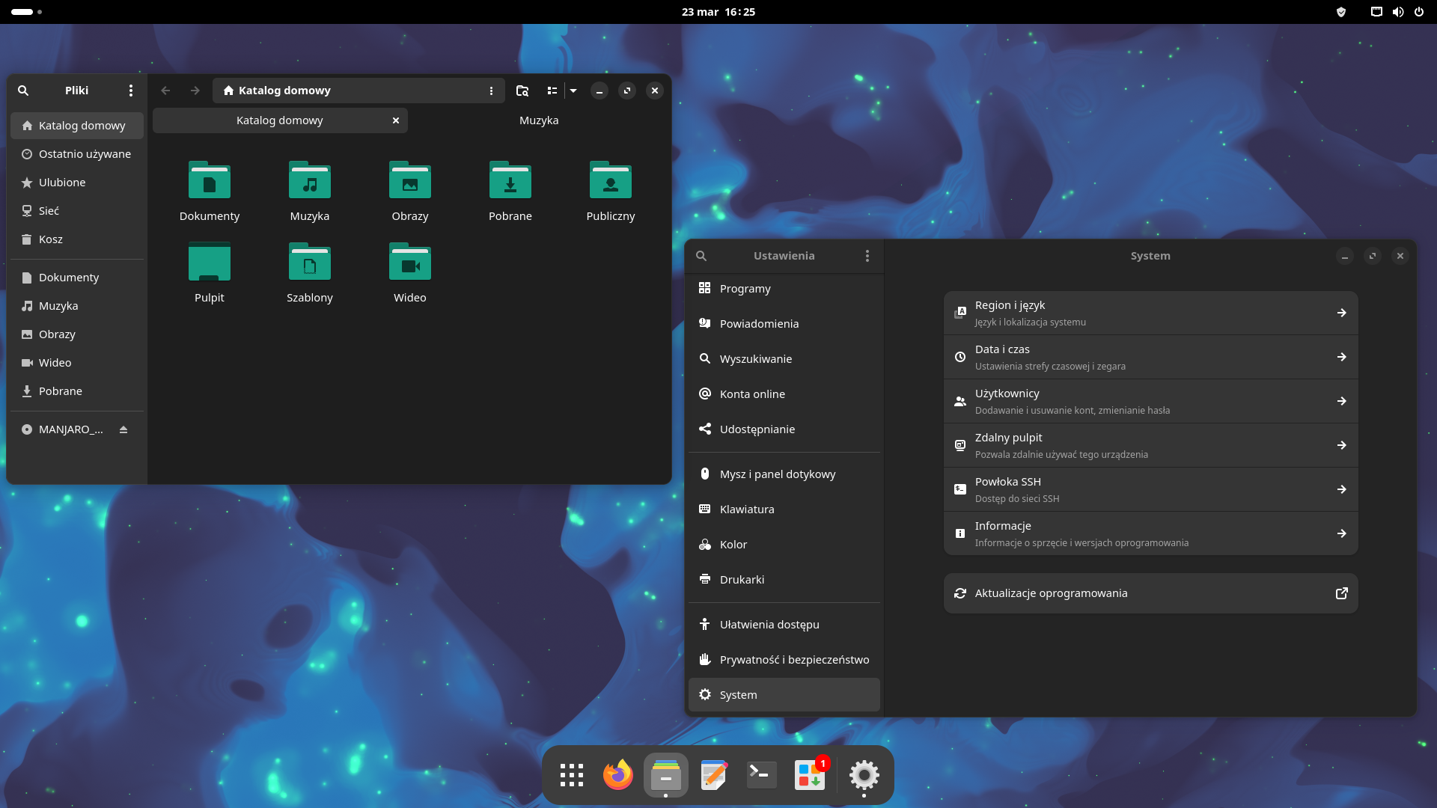Click the search icon in Ustawienia
This screenshot has height=808, width=1437.
tap(701, 256)
